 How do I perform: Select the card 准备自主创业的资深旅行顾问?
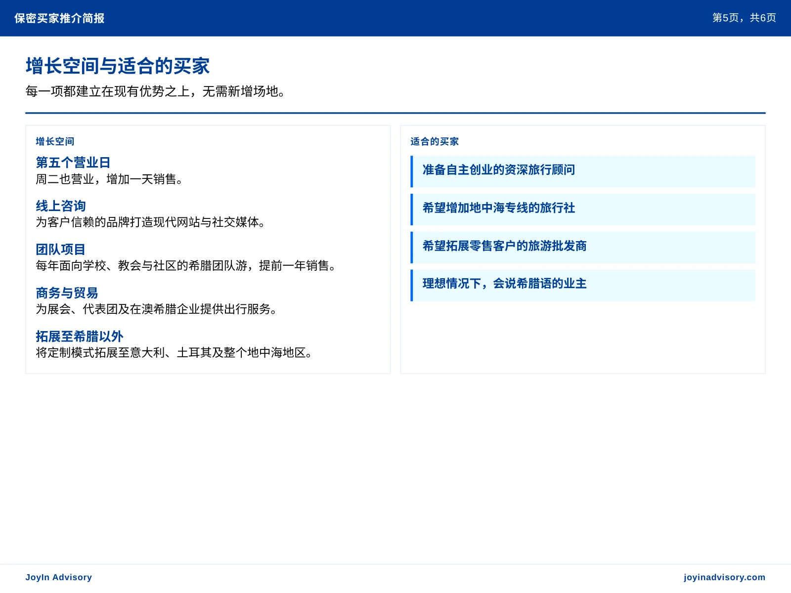(x=583, y=171)
